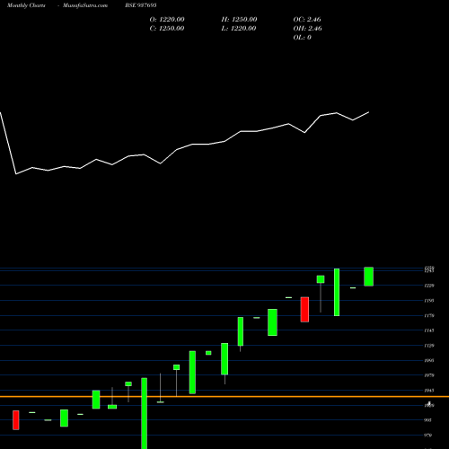Click the close price 'C: 1250.00'
This screenshot has width=449, height=449.
pos(167,29)
